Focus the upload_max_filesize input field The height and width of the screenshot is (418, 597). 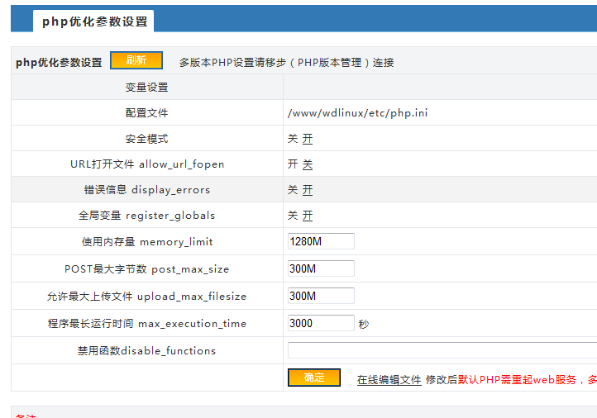[x=321, y=296]
